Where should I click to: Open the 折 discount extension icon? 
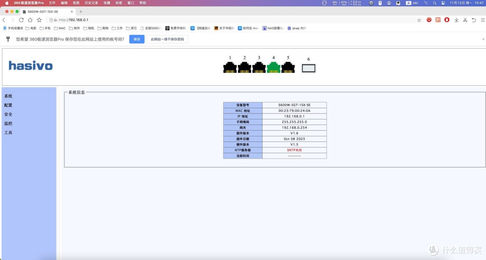click(438, 20)
